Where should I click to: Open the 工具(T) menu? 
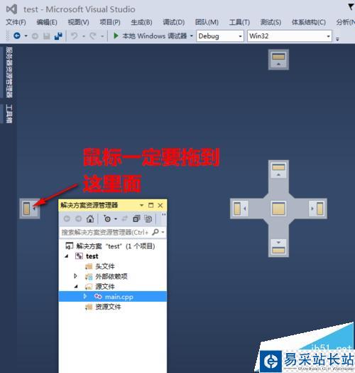239,22
